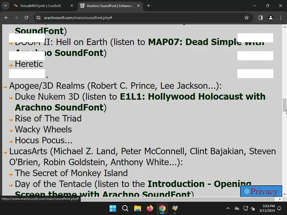Click the Hocus Pocus... entry

coord(43,140)
